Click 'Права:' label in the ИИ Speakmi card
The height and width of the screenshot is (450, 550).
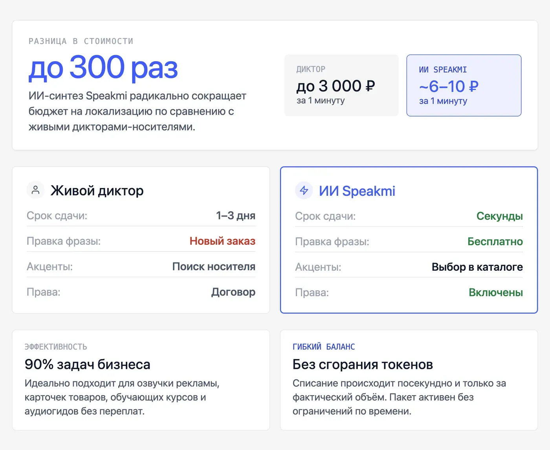pos(312,293)
